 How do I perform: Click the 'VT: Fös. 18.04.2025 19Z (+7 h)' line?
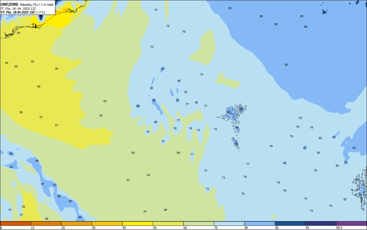pos(23,12)
